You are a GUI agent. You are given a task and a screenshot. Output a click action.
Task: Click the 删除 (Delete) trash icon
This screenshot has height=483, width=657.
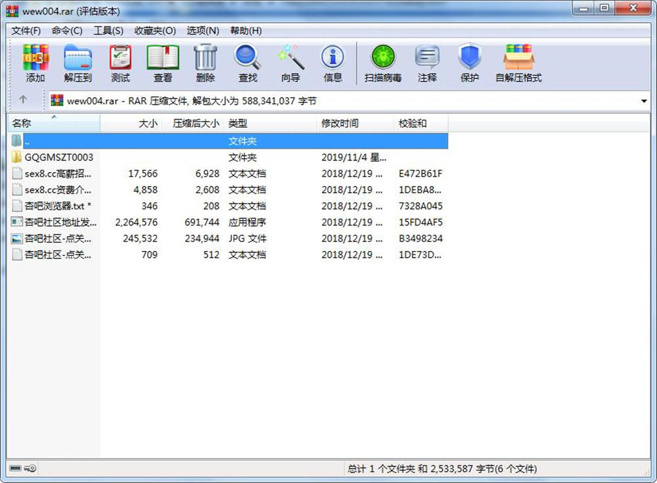[205, 57]
